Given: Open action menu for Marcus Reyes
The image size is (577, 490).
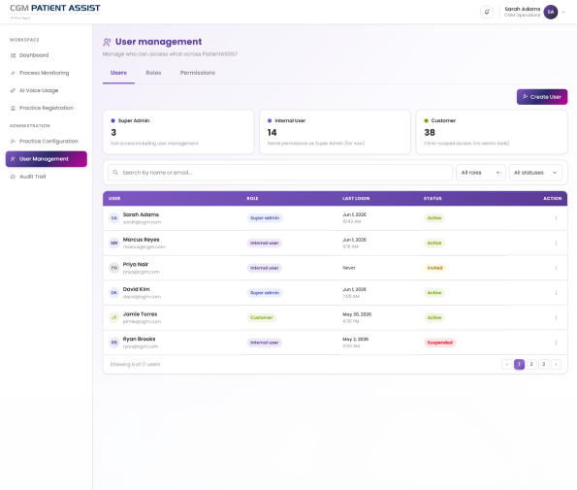Looking at the screenshot, I should (x=556, y=243).
